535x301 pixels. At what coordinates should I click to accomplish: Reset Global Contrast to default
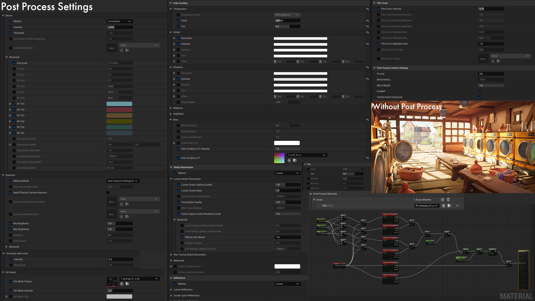(x=367, y=44)
